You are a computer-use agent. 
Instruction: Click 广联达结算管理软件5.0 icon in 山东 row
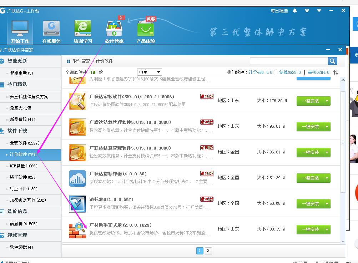click(77, 127)
